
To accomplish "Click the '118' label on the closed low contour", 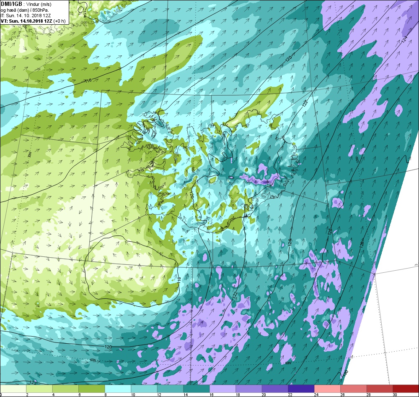I will (179, 280).
